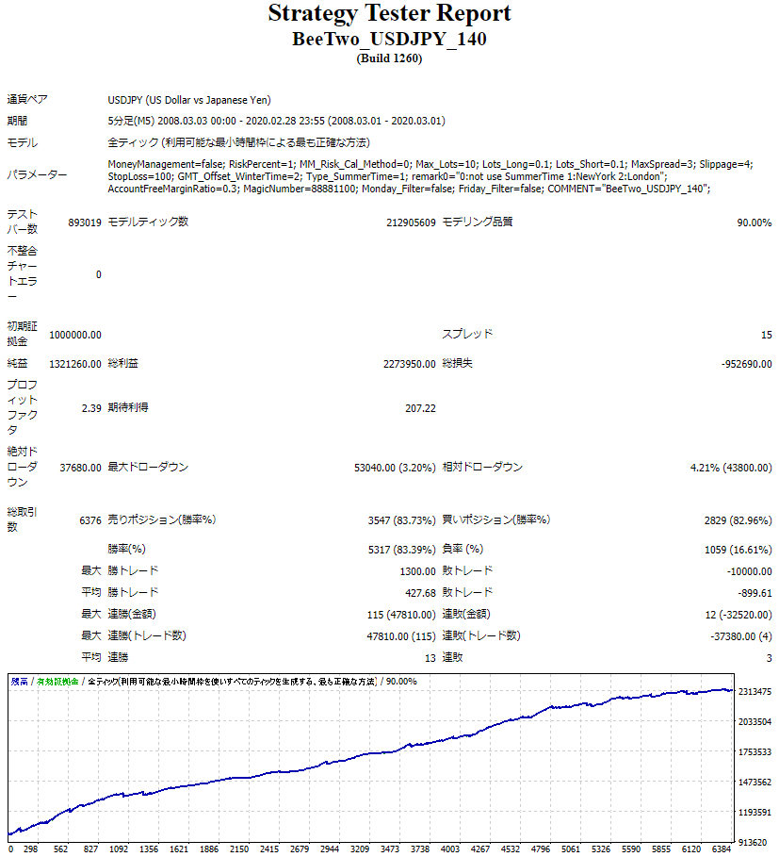Viewport: 779px width, 857px height.
Task: Click the test bar count 893019
Action: point(85,222)
